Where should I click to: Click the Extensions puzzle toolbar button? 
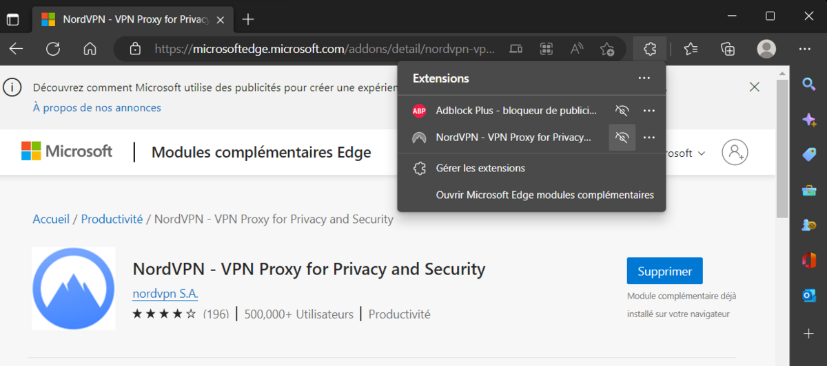click(x=649, y=49)
